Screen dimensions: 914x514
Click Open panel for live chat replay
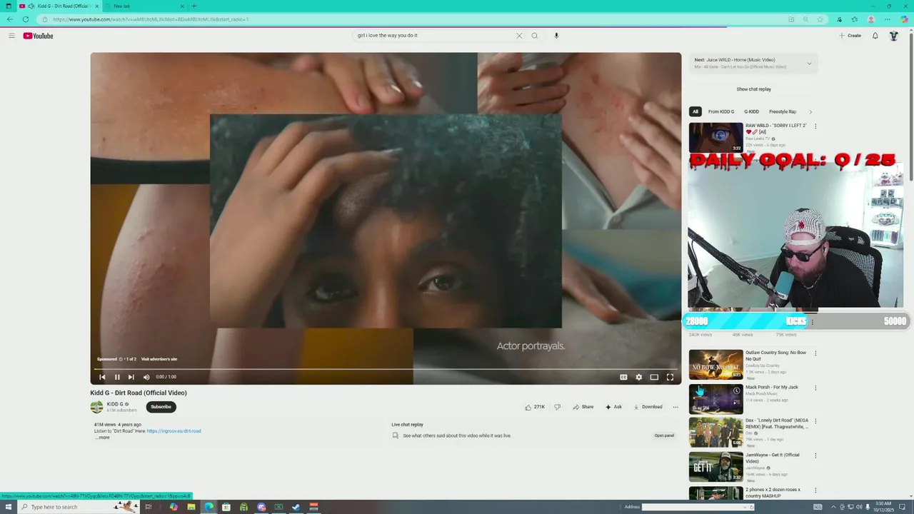664,435
